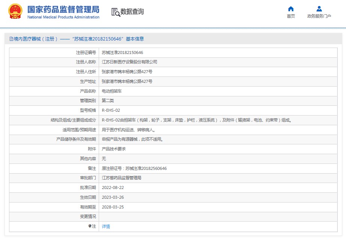Click the 有效期至 label

(88, 207)
